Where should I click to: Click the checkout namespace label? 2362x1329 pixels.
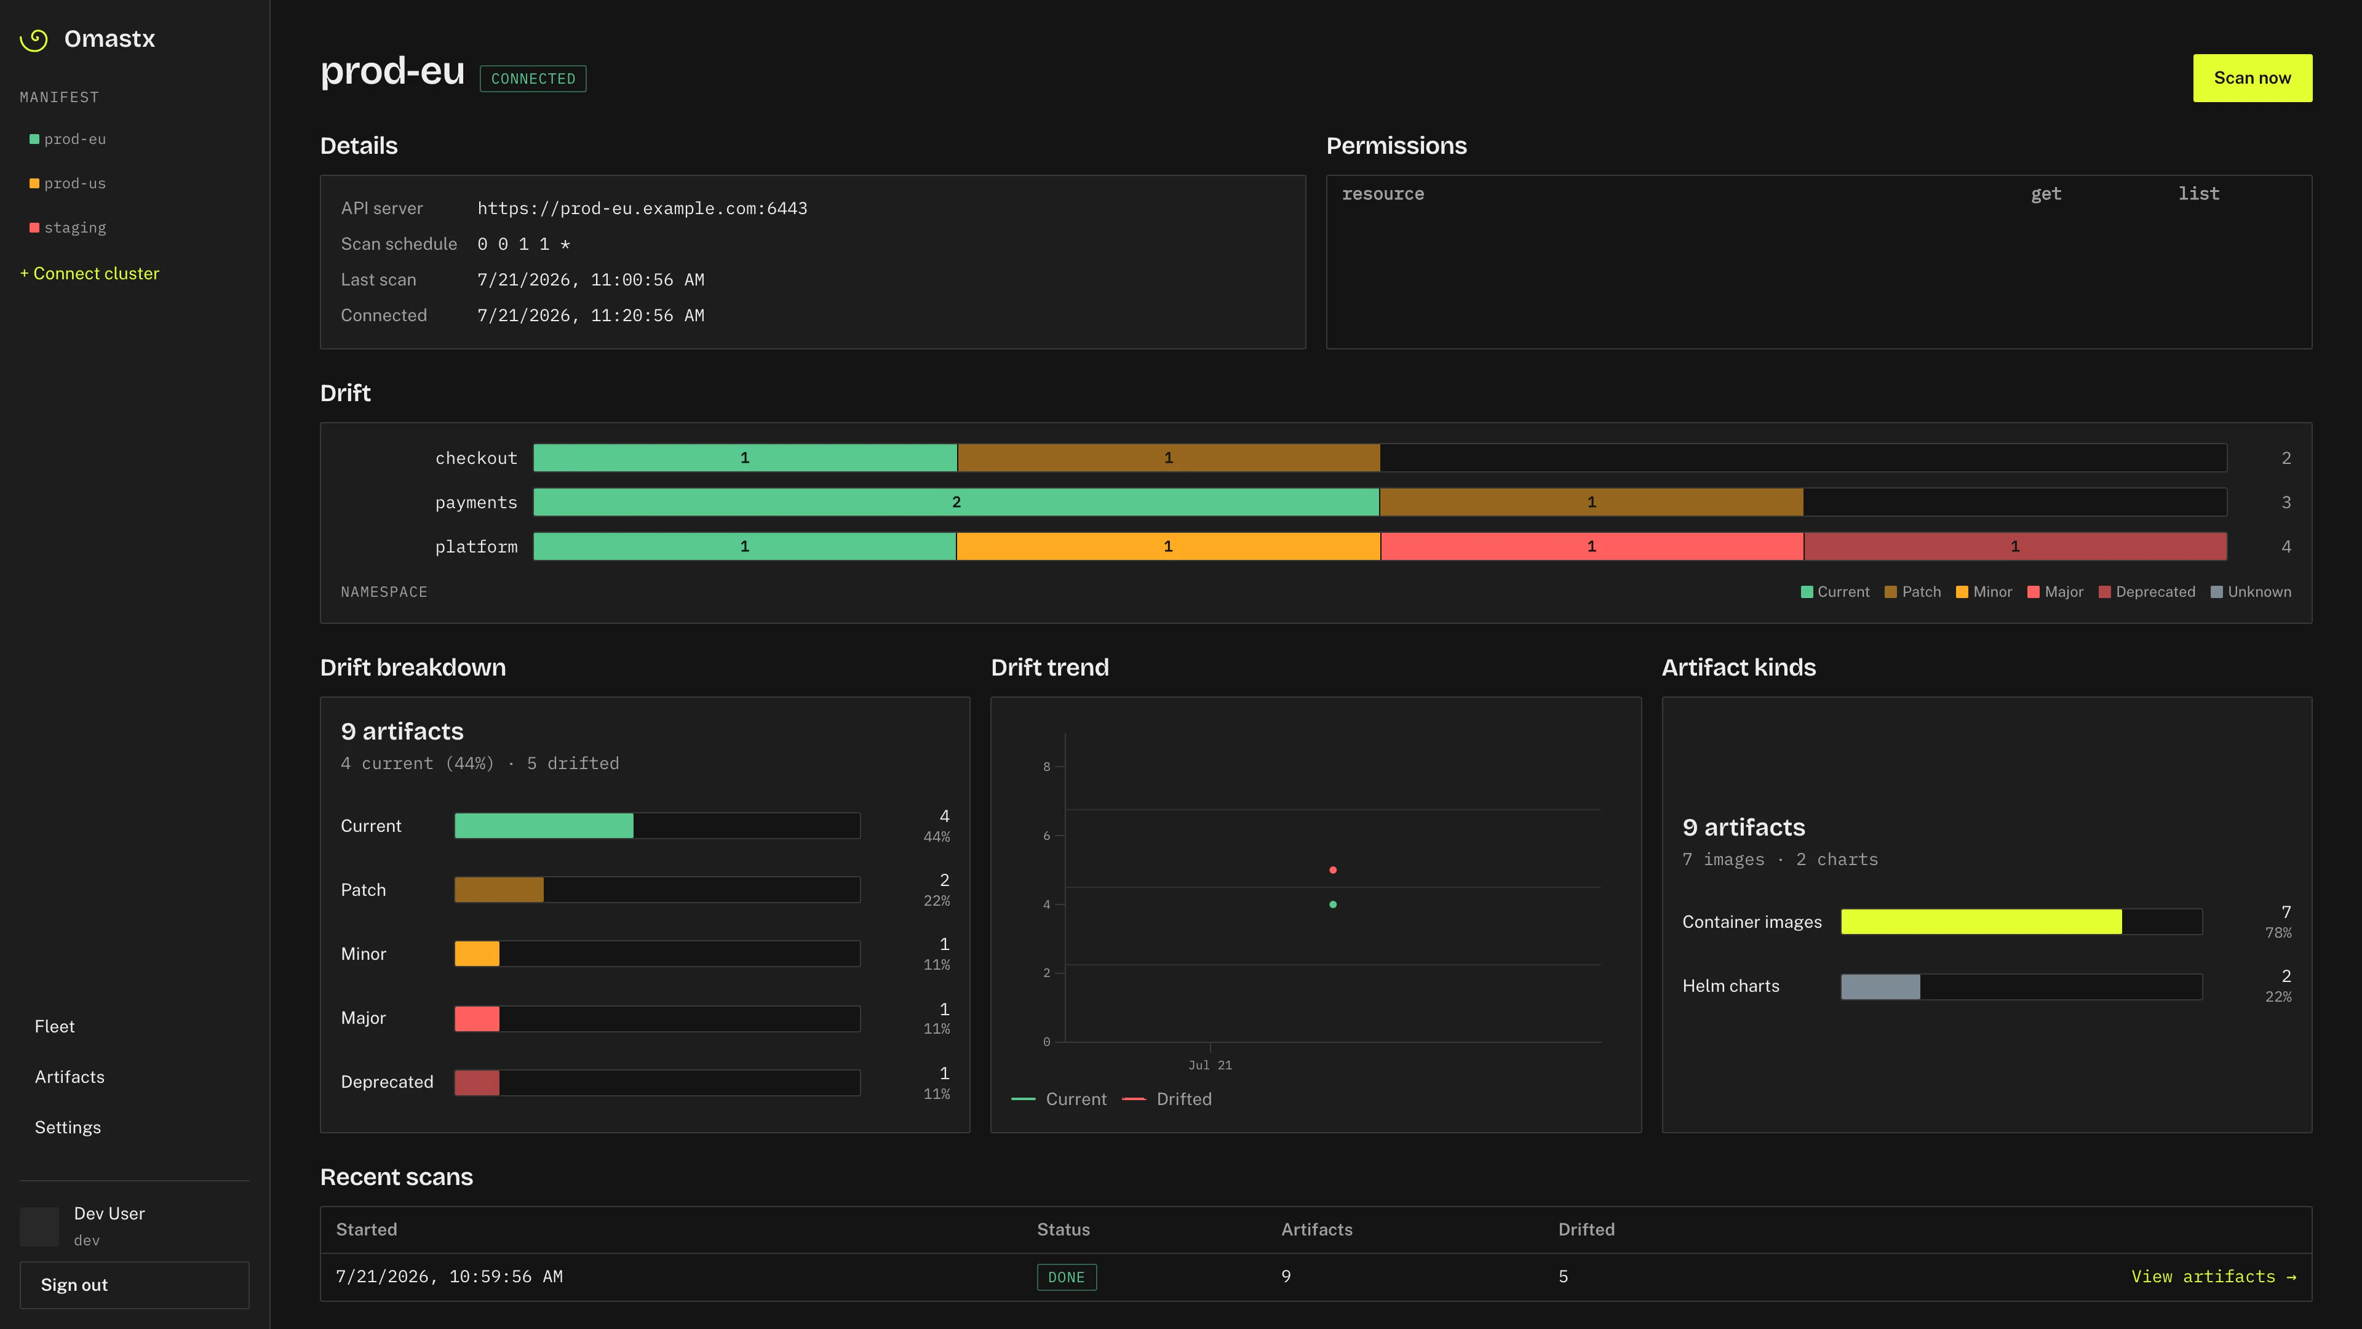point(476,458)
